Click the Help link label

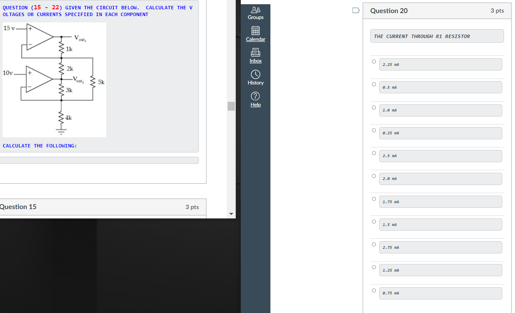256,105
